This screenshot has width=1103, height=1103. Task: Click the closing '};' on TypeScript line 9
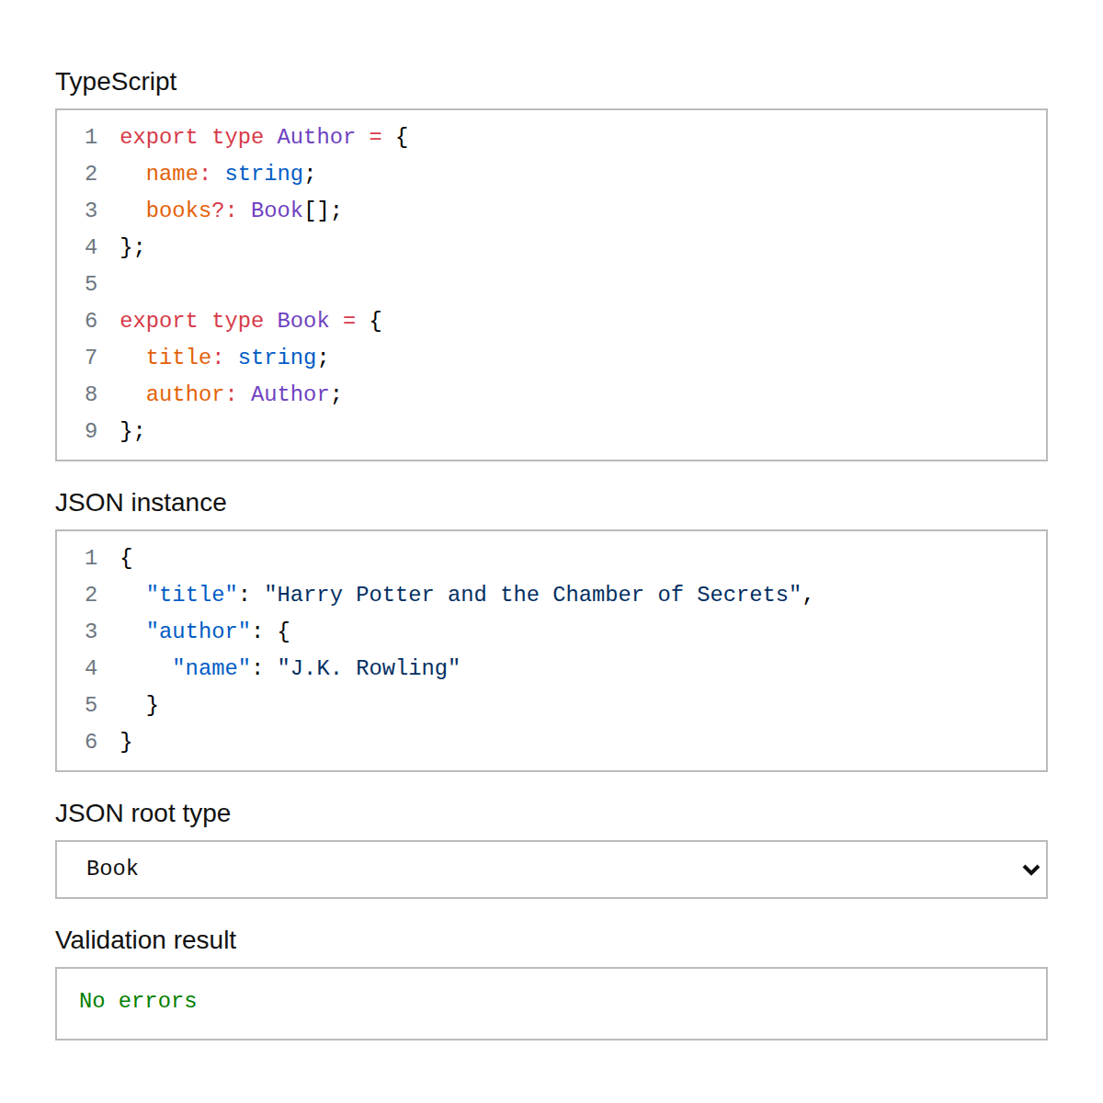click(x=132, y=431)
